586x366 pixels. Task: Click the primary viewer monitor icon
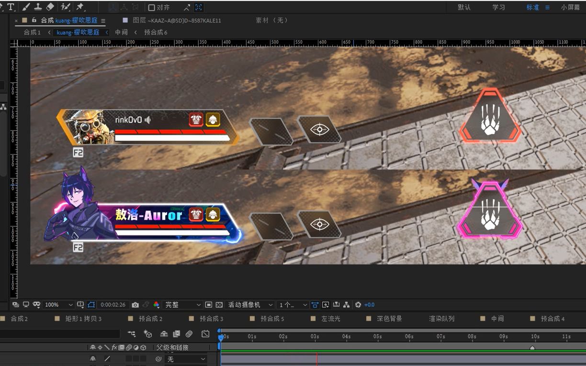point(26,305)
